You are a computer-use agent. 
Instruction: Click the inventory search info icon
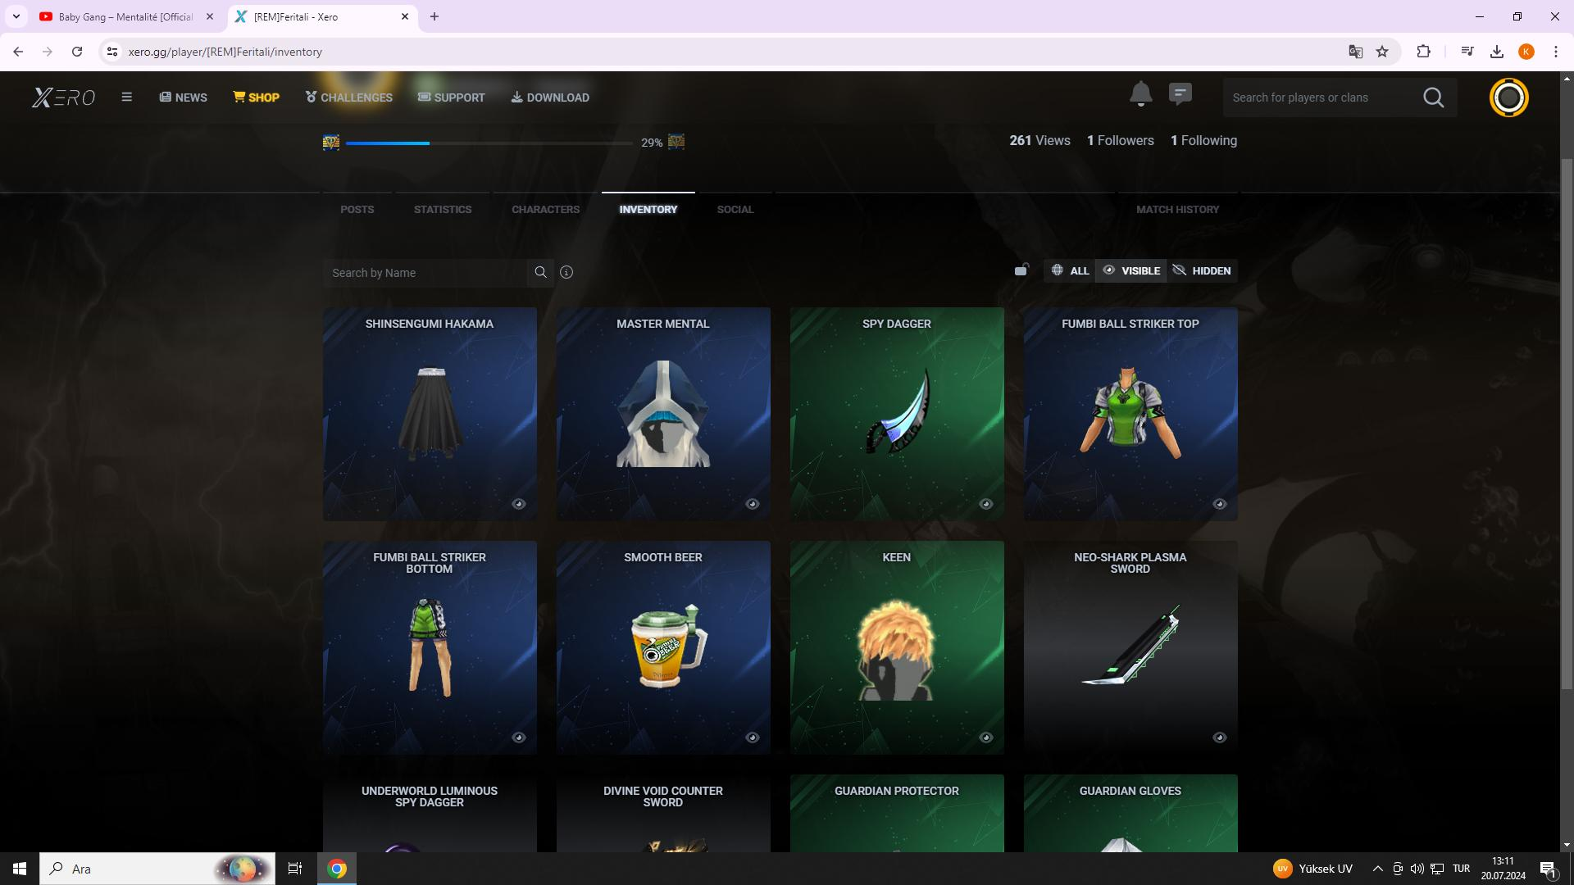(566, 272)
